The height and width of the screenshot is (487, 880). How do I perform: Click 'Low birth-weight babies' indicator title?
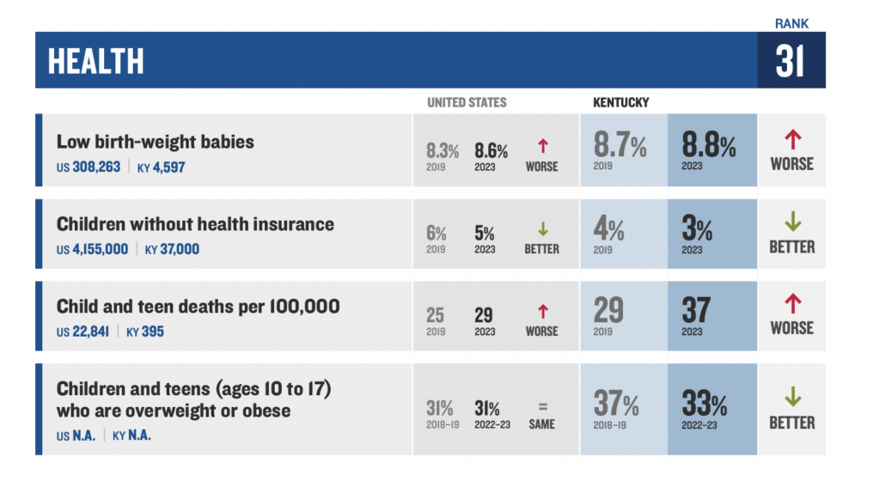point(155,142)
